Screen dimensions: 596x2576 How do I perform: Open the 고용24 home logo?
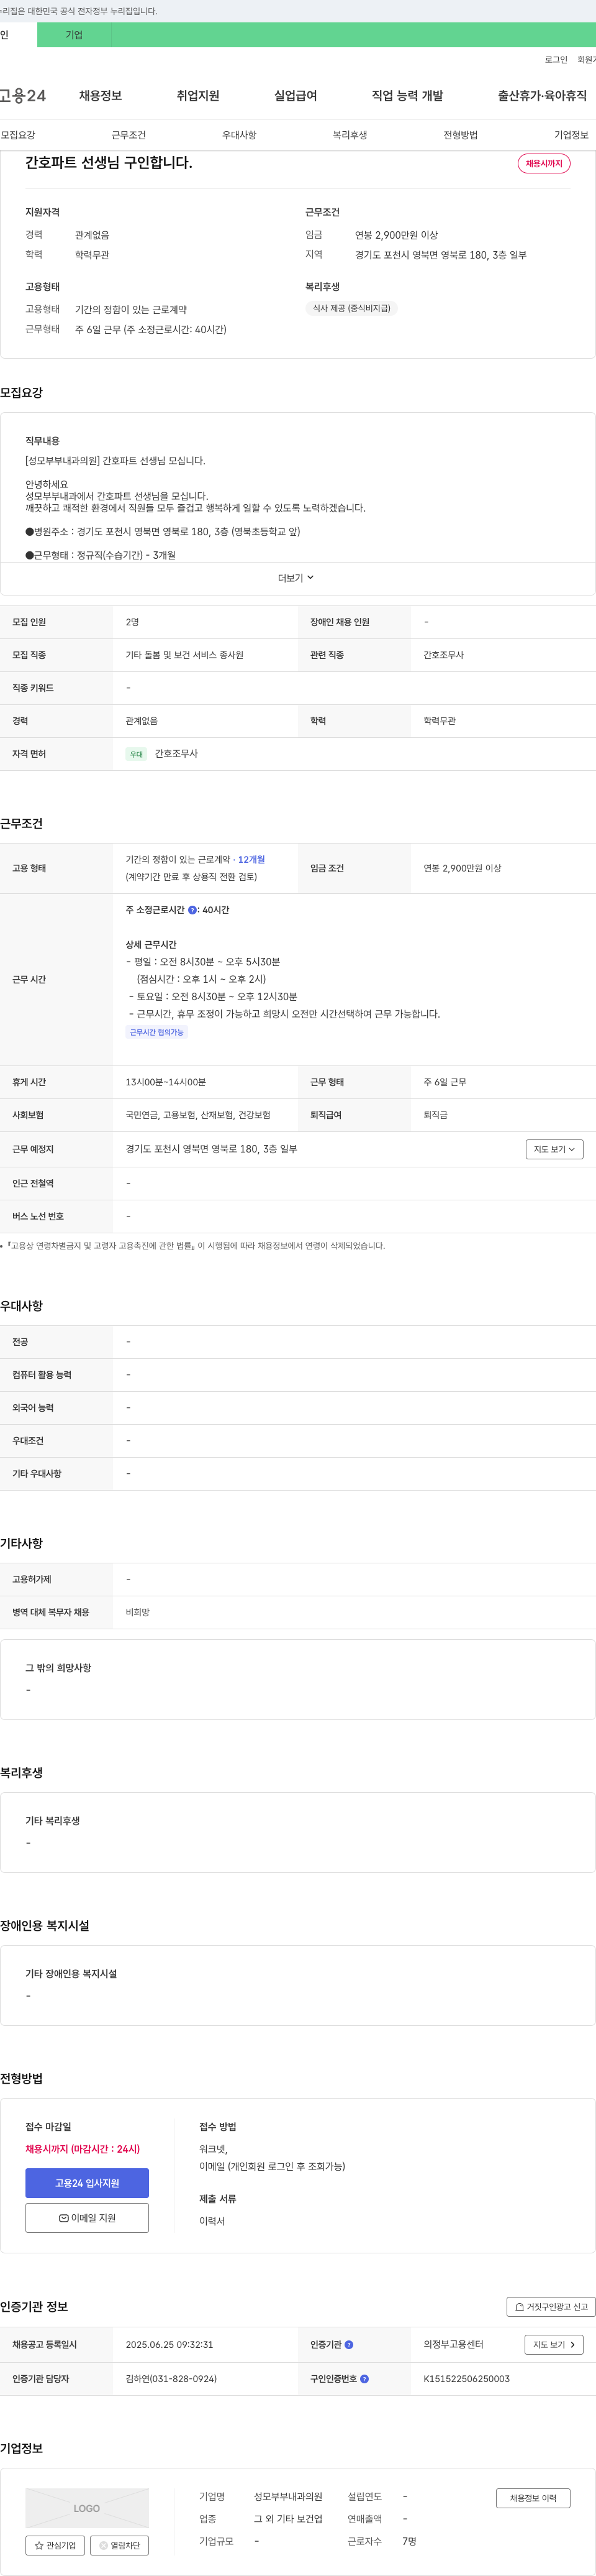pyautogui.click(x=22, y=96)
